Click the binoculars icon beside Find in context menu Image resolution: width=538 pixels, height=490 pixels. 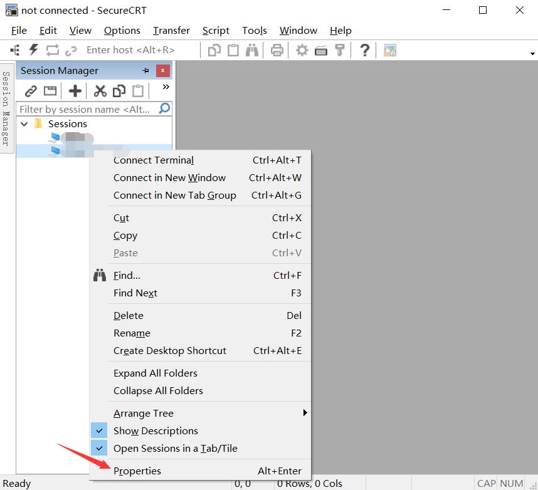click(x=100, y=275)
